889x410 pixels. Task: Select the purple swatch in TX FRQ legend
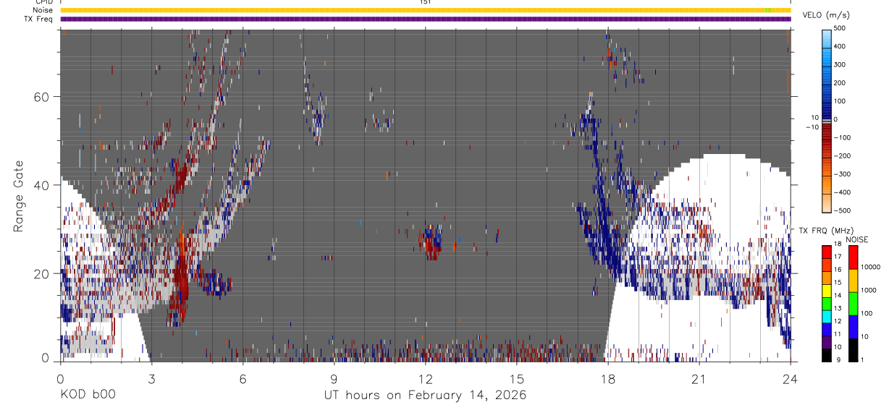click(826, 342)
